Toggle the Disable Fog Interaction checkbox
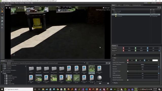Screen dimensions: 162x91 point(128,80)
